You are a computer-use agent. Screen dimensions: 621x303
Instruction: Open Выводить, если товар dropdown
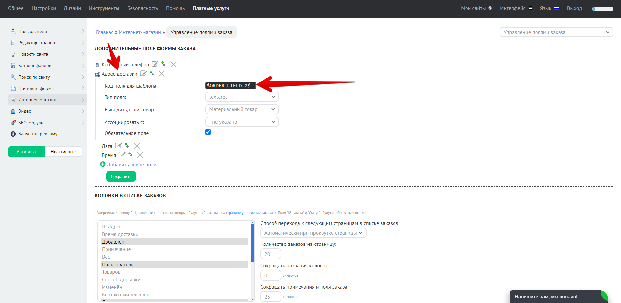(242, 109)
